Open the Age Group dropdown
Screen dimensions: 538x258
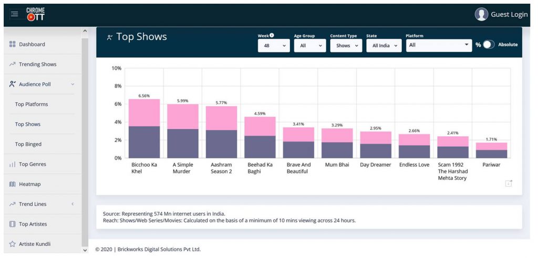pos(310,46)
